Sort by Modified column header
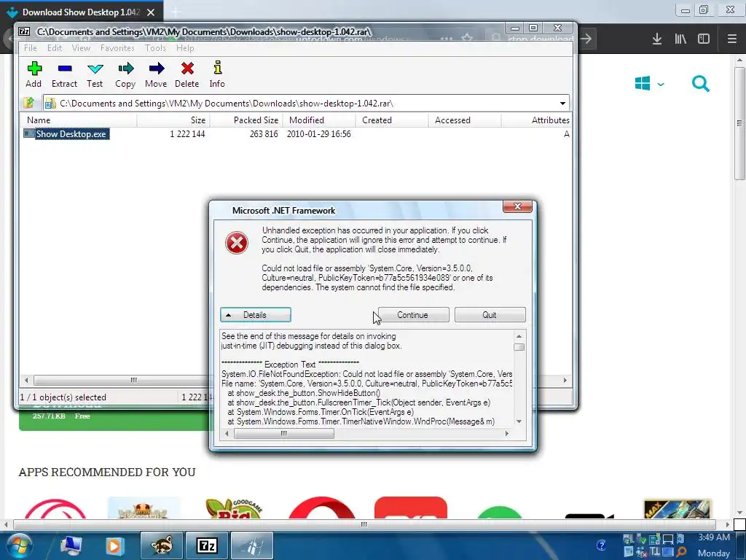This screenshot has width=746, height=560. pos(319,120)
